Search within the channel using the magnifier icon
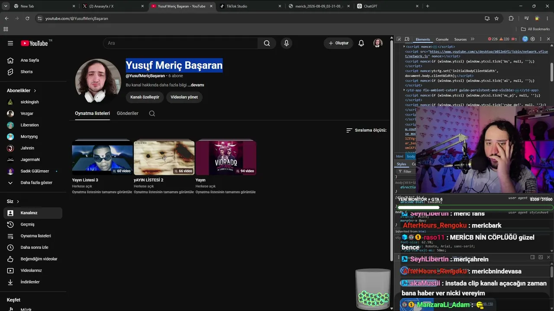 click(x=152, y=114)
